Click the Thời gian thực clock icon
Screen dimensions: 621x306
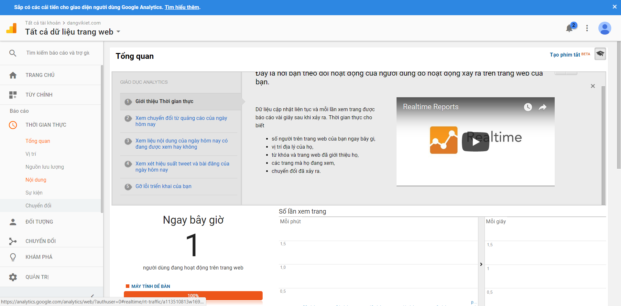click(13, 125)
